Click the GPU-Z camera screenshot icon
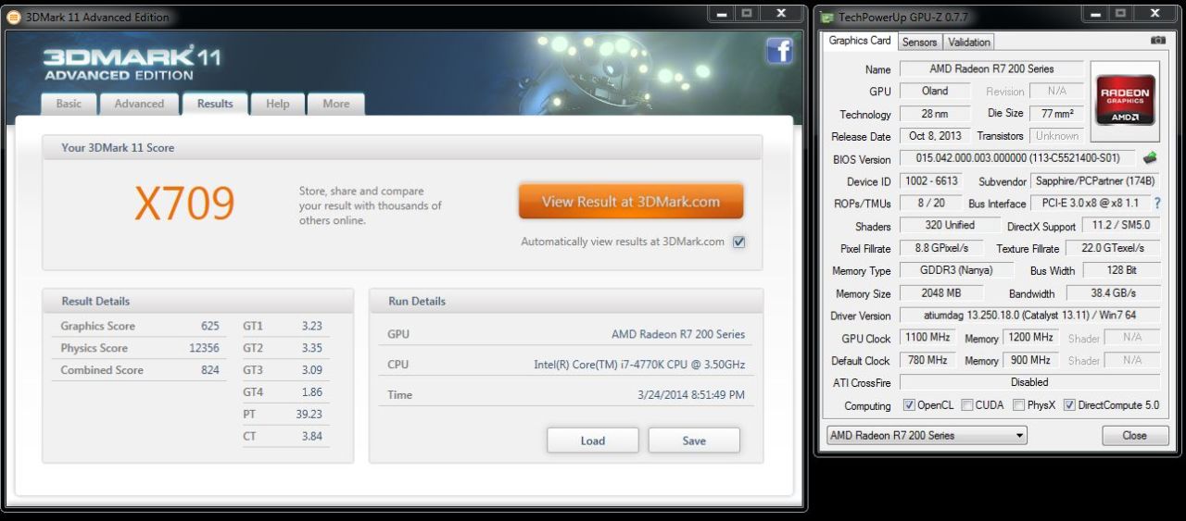The height and width of the screenshot is (521, 1186). pos(1157,41)
